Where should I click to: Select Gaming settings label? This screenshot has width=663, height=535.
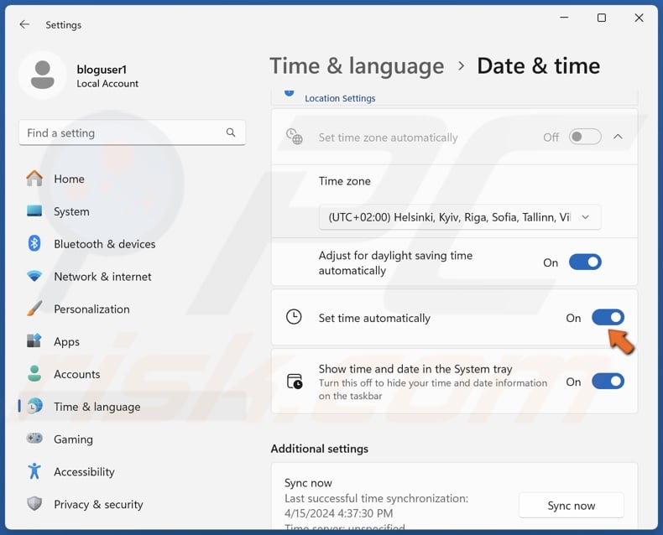point(73,439)
